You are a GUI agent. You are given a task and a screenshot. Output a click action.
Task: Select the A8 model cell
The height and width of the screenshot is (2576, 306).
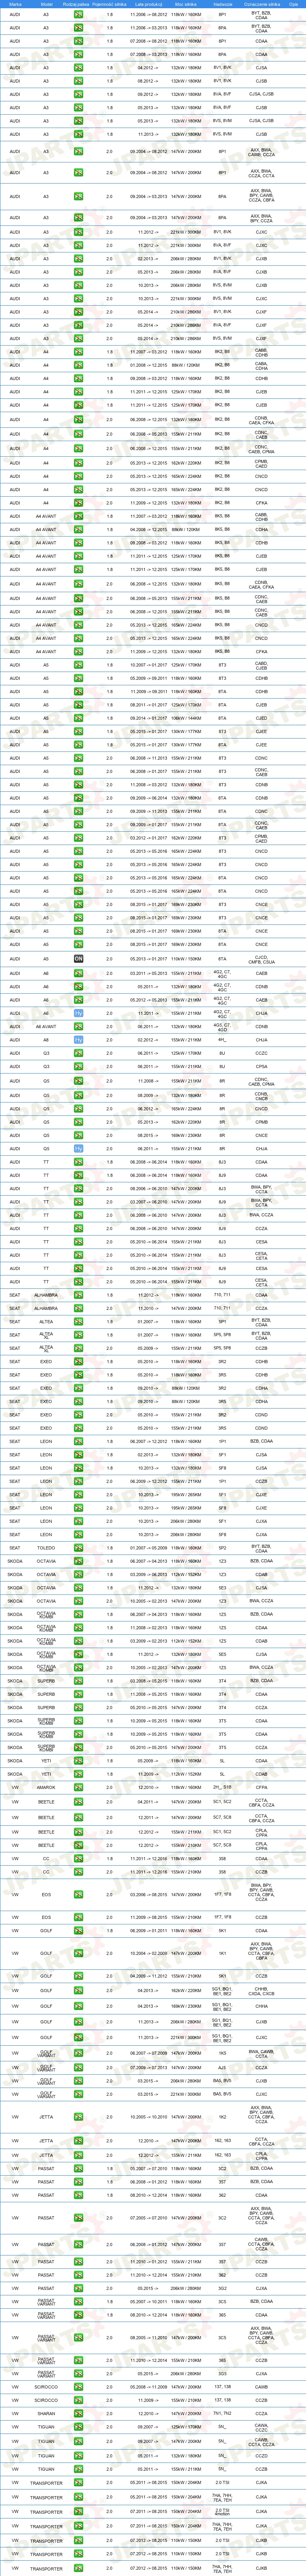click(x=46, y=1039)
